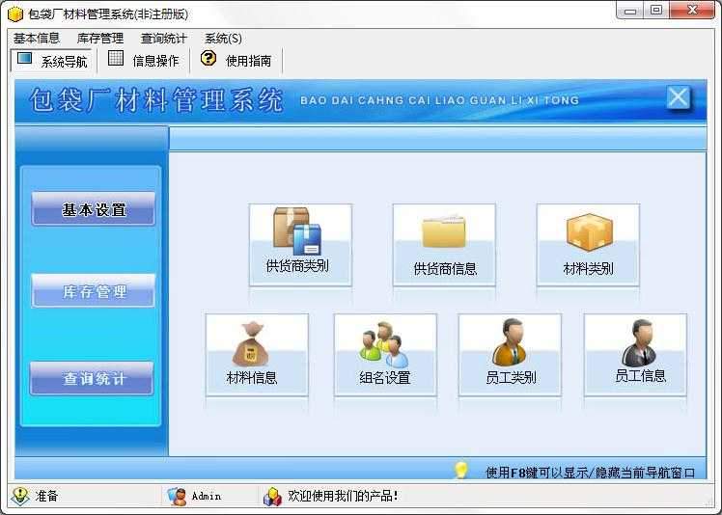722x515 pixels.
Task: Click the 准备 status text
Action: point(46,496)
